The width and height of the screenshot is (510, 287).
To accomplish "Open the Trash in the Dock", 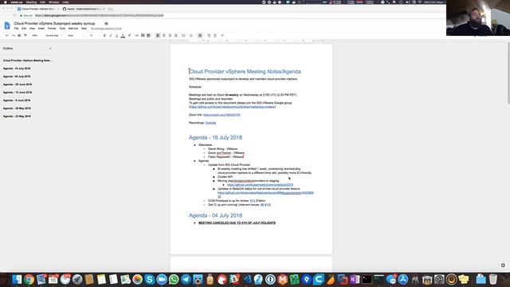I will click(x=493, y=279).
